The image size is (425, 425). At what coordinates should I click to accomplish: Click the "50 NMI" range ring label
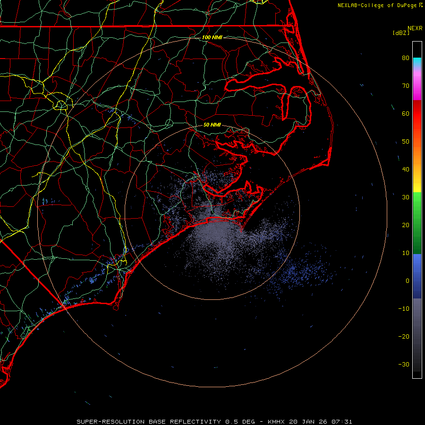pyautogui.click(x=212, y=125)
